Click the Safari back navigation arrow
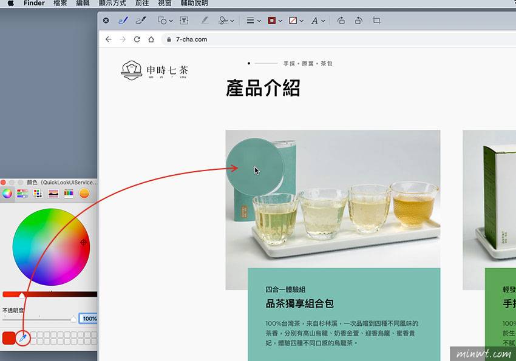This screenshot has height=361, width=516. point(109,39)
